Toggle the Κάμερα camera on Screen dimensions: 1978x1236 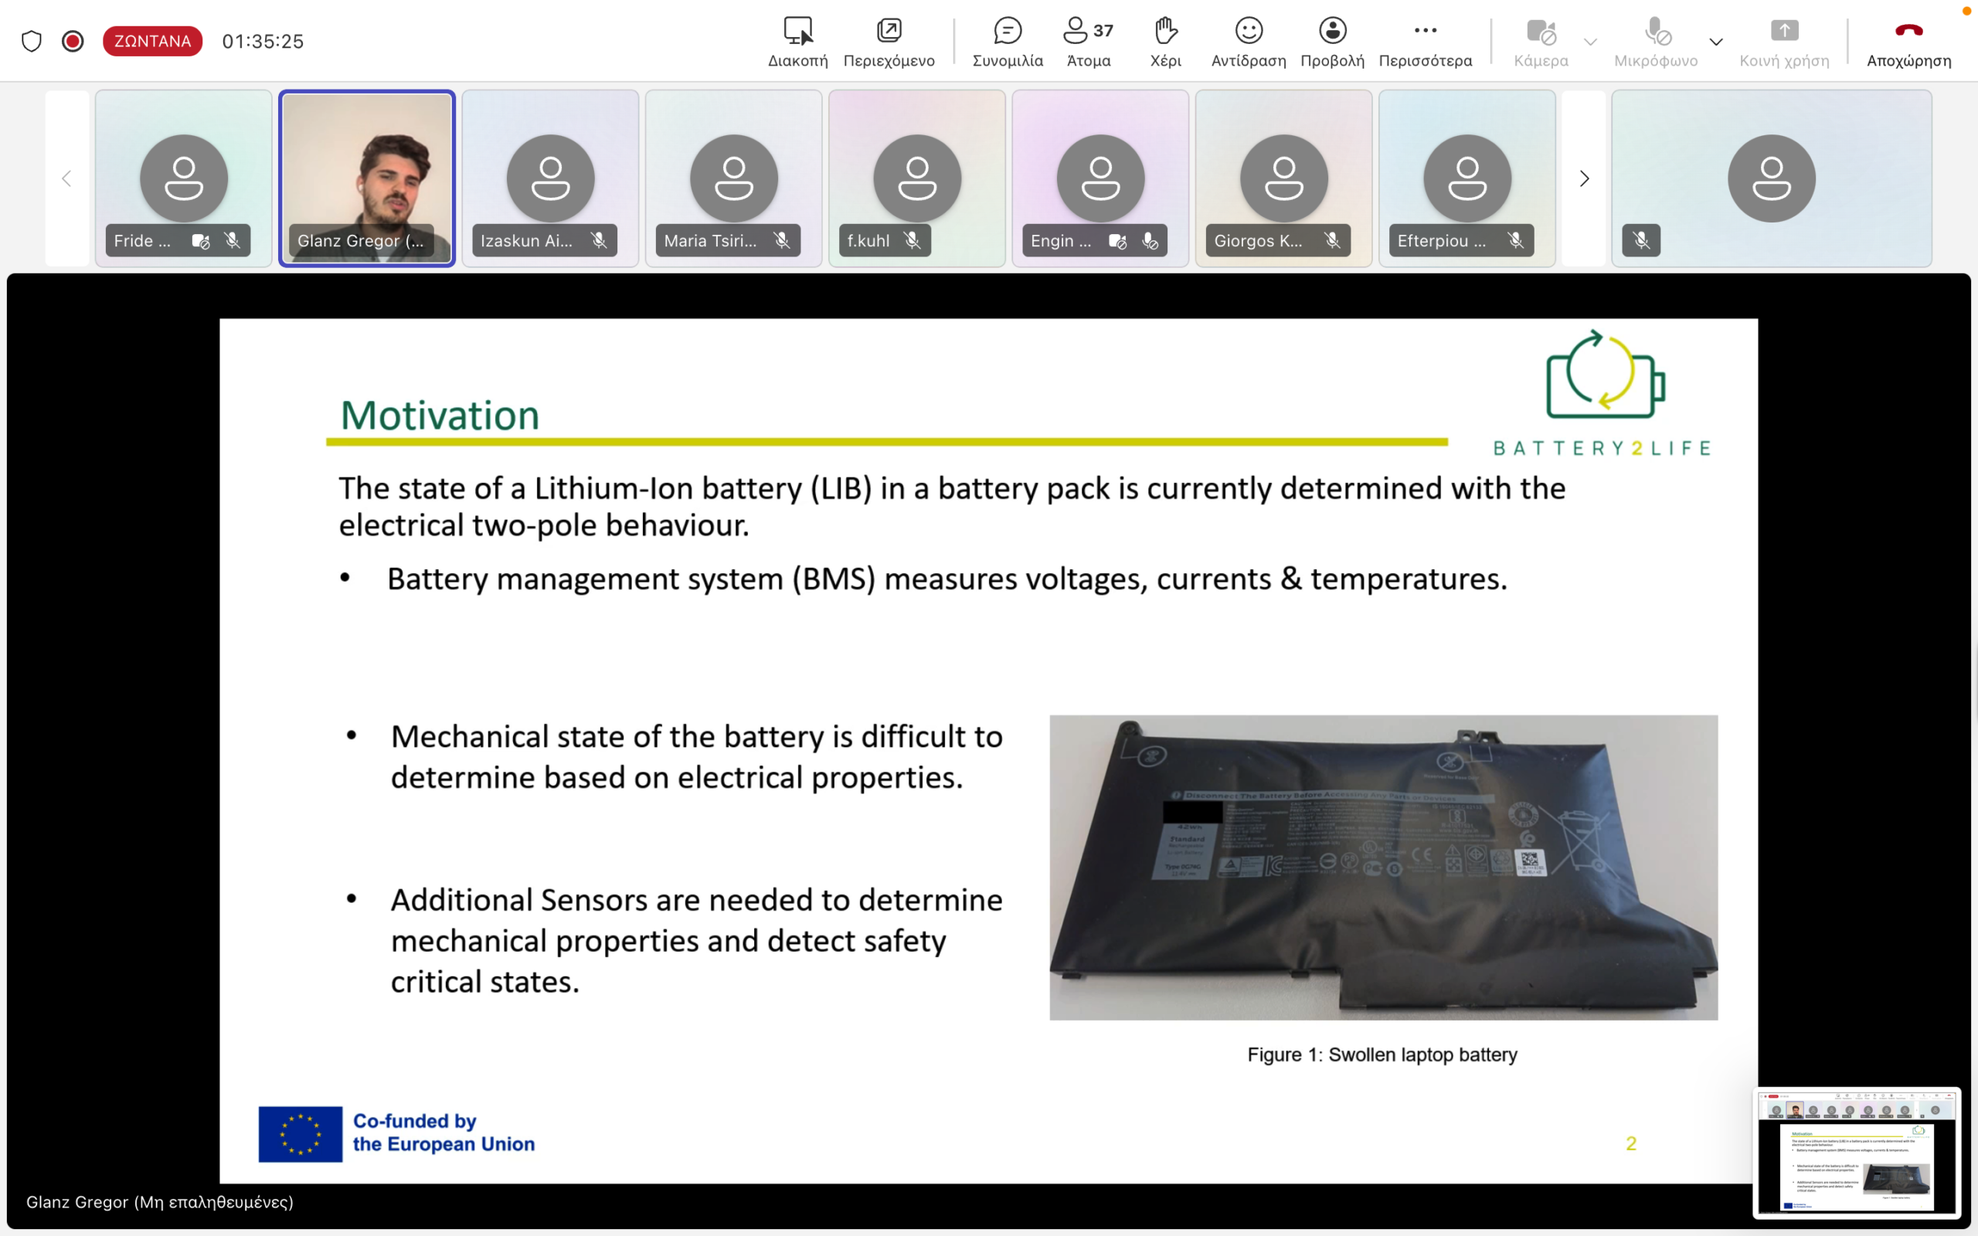point(1541,41)
